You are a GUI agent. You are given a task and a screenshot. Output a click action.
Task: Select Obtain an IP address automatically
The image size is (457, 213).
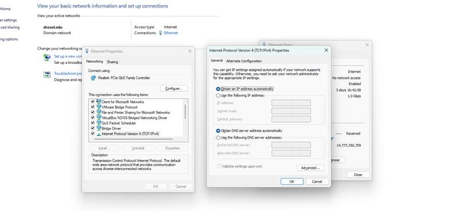click(x=218, y=89)
